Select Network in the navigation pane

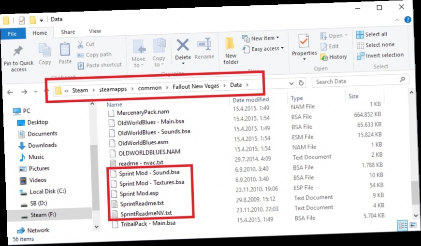33,230
